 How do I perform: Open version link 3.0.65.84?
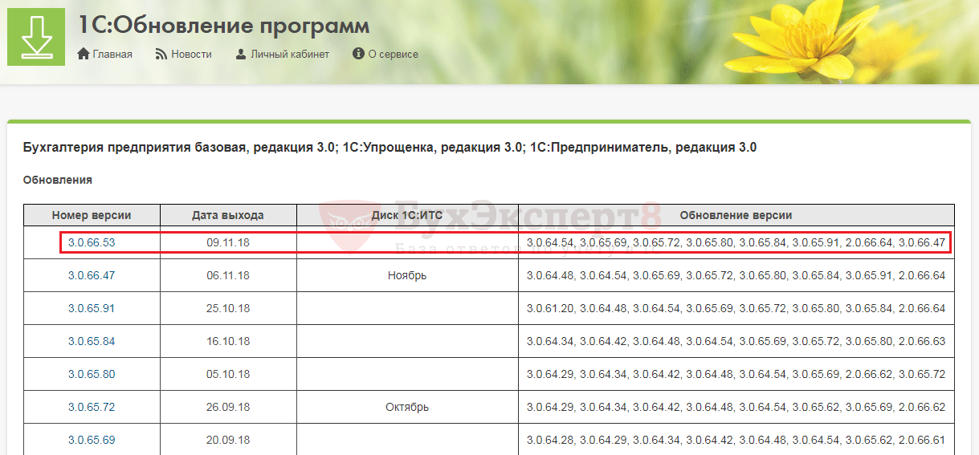coord(92,341)
